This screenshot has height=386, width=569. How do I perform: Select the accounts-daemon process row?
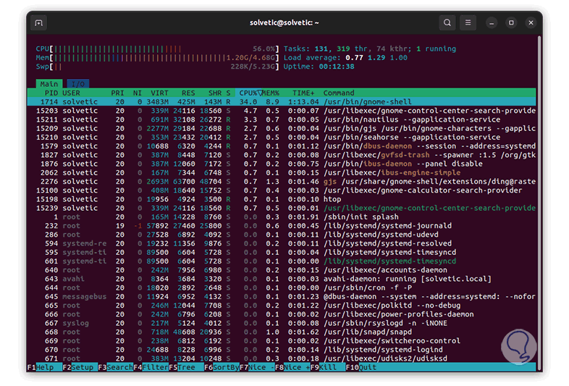pos(282,270)
